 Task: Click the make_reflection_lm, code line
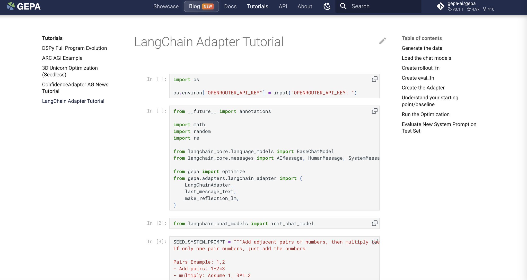point(212,198)
